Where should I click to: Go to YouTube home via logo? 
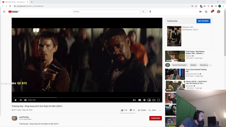click(14, 12)
